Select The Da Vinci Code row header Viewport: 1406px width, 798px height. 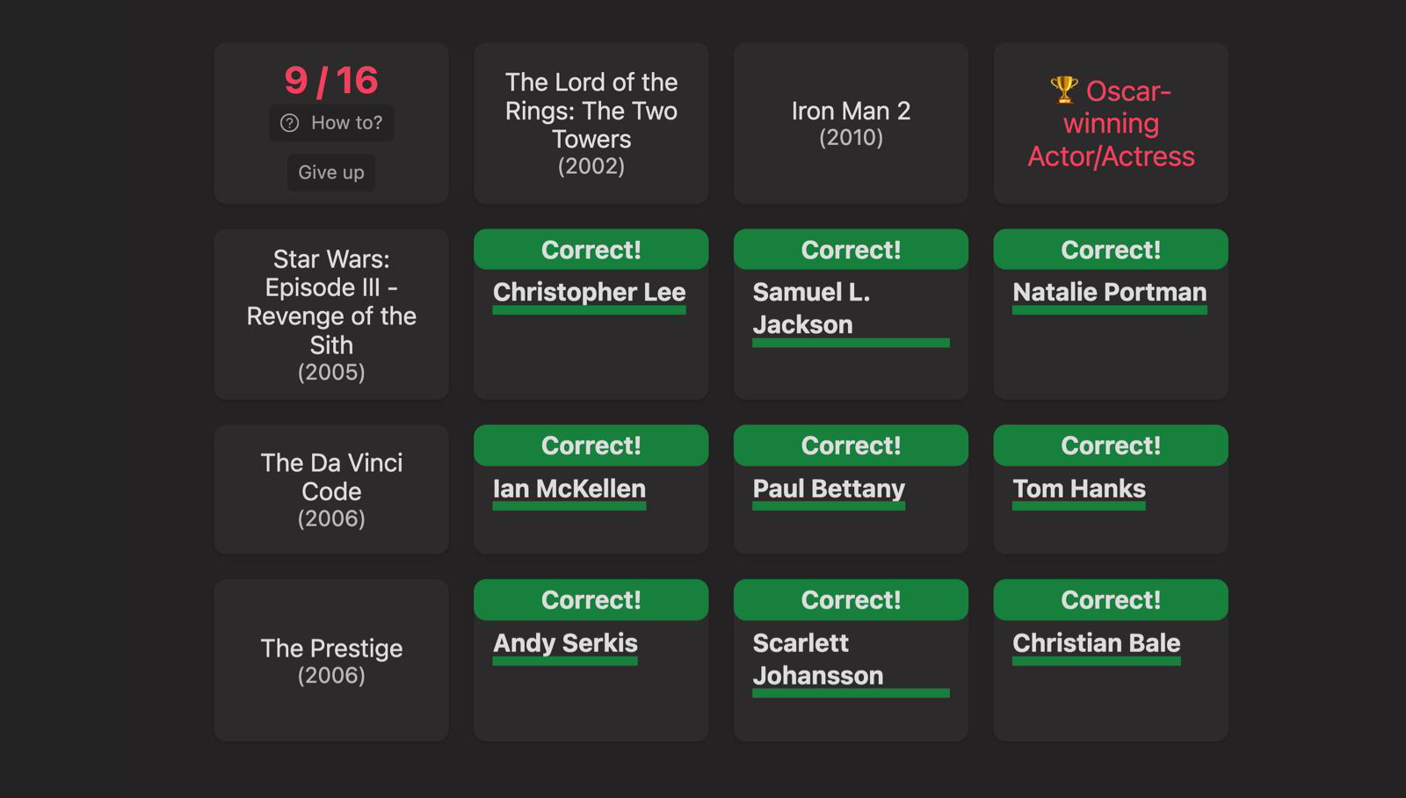pos(331,489)
